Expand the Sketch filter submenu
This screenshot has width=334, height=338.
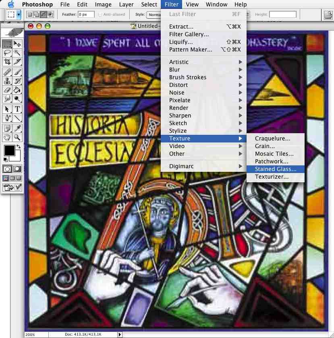pyautogui.click(x=203, y=123)
